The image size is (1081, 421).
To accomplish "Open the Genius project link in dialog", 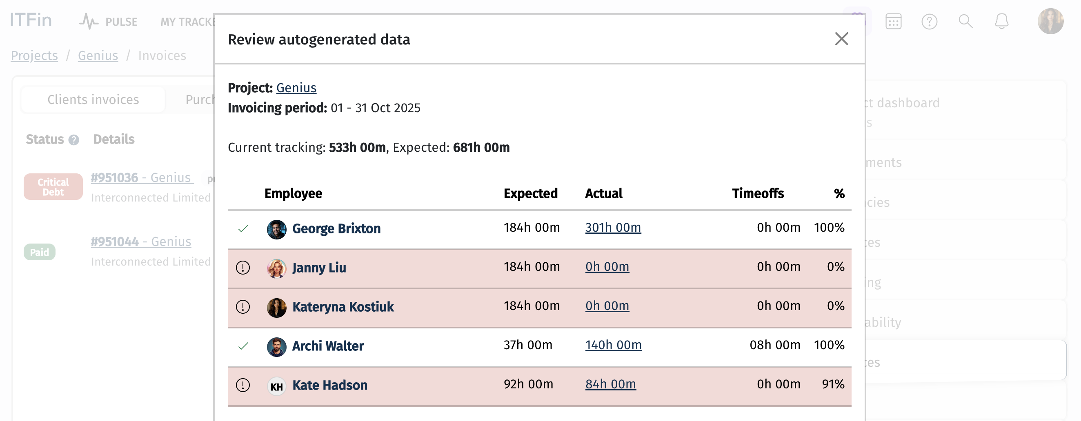I will [x=296, y=88].
